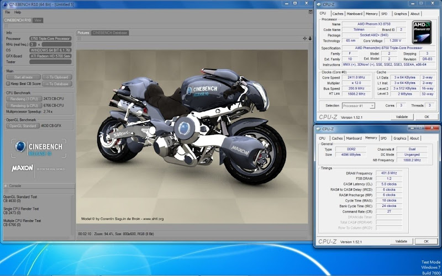Click OK in lower CPU-Z window
The height and width of the screenshot is (276, 442).
tap(426, 241)
